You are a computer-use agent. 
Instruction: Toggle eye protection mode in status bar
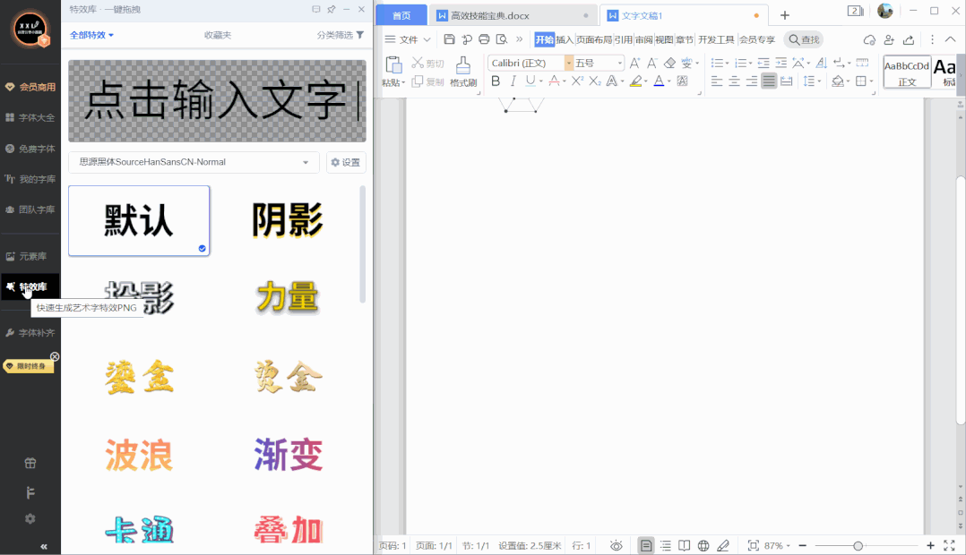point(617,545)
